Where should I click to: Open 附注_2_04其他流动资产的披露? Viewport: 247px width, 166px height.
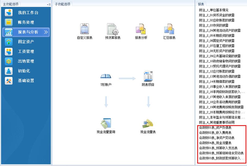(220, 30)
